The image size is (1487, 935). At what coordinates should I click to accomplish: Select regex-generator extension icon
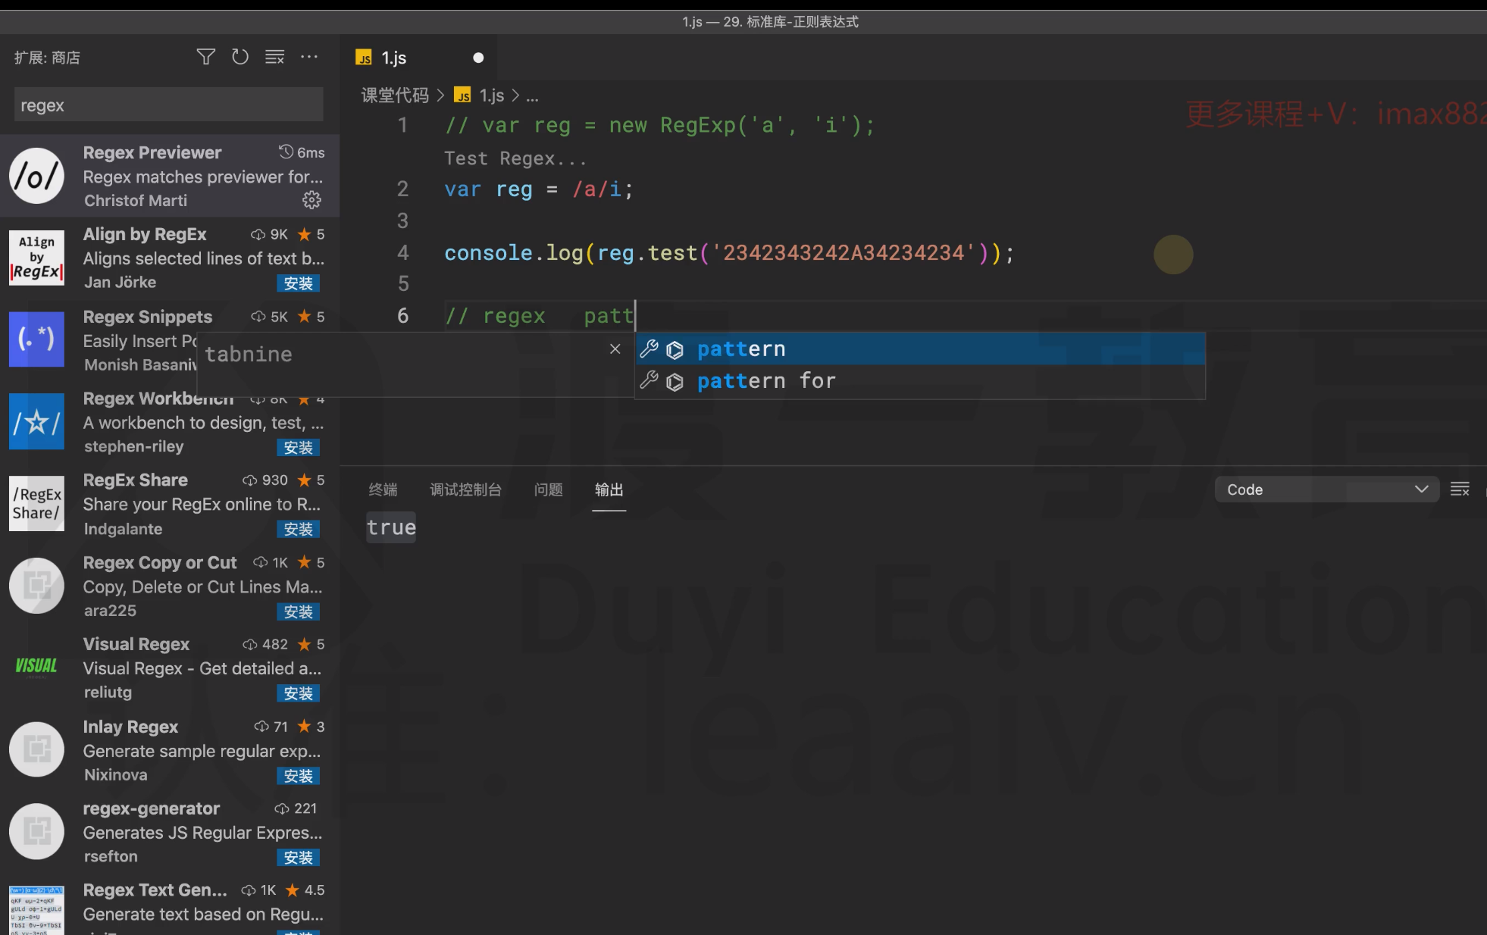click(36, 832)
